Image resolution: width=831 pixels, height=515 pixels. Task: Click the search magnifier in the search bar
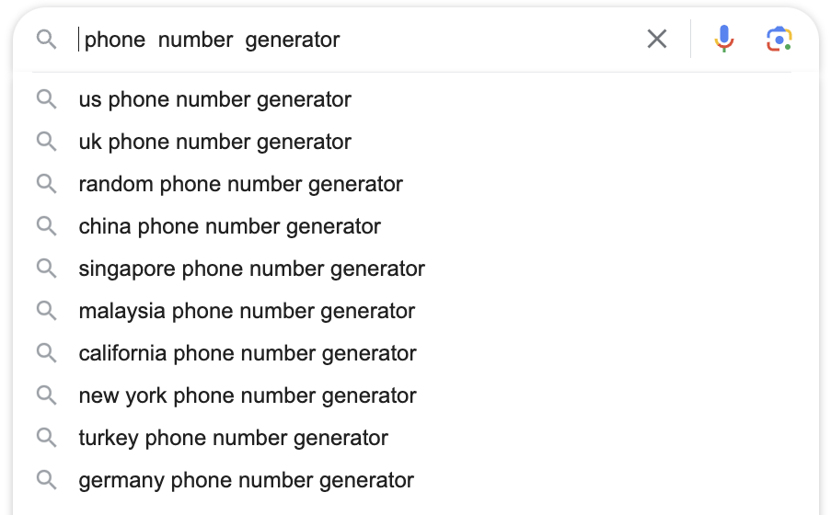[46, 40]
